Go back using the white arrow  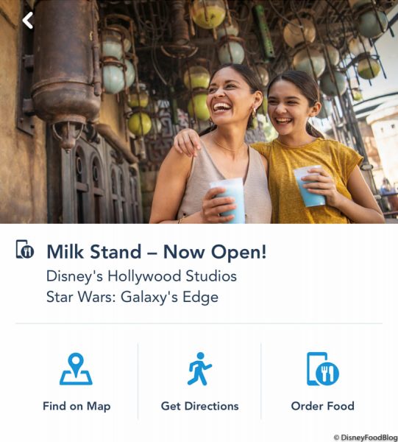tap(27, 21)
